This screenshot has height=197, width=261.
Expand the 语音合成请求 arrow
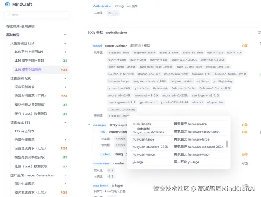65,140
